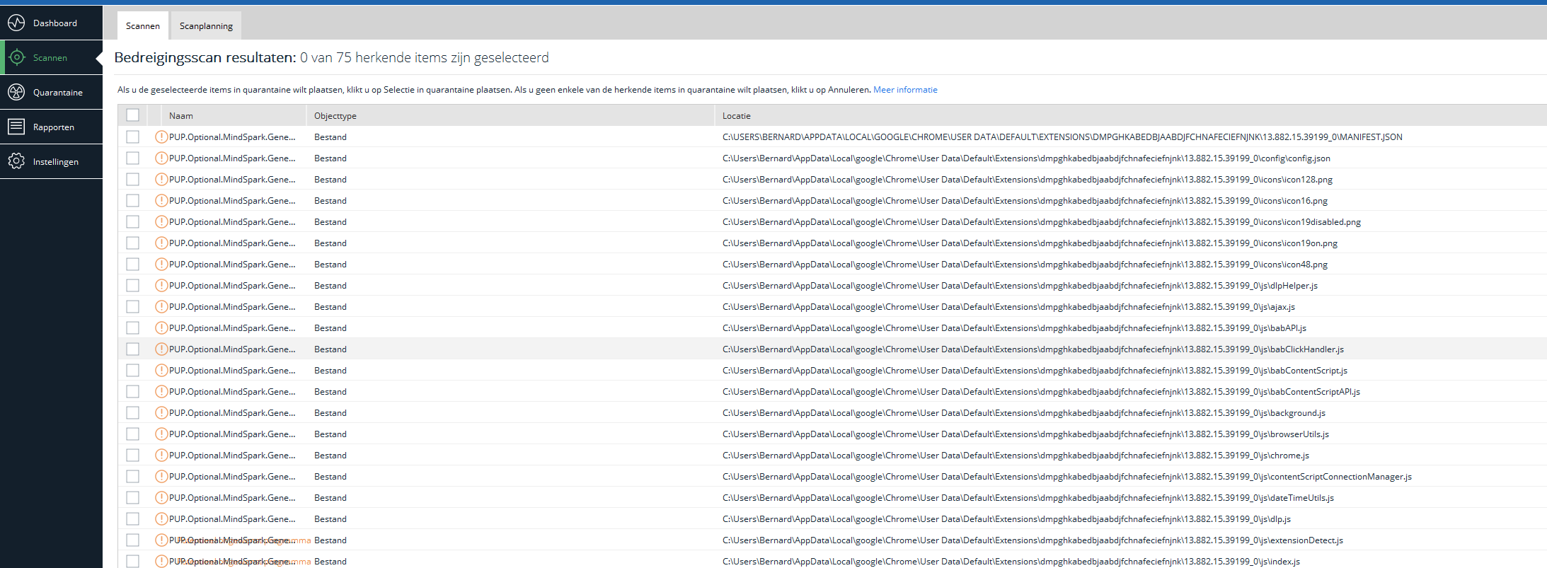Click the Dashboard pulse icon in sidebar

tap(16, 23)
